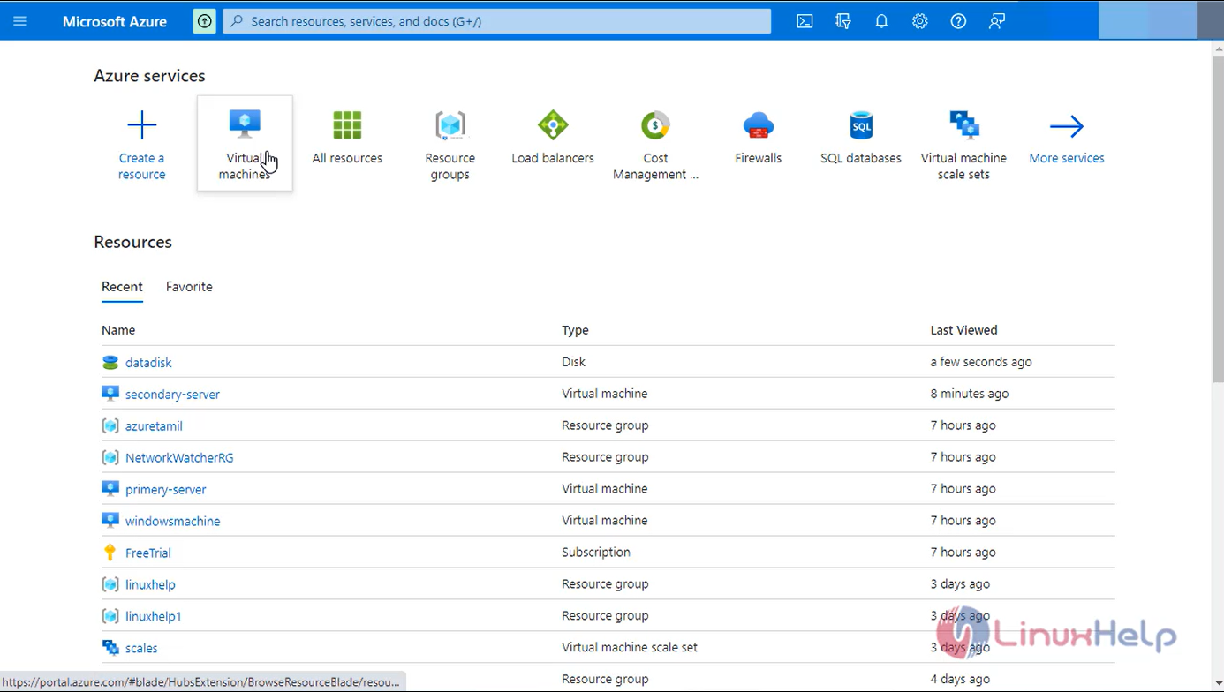Click the azuretamil resource group icon

110,425
